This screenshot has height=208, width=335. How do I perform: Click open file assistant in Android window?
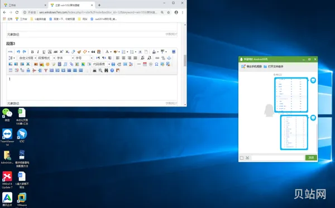[274, 66]
